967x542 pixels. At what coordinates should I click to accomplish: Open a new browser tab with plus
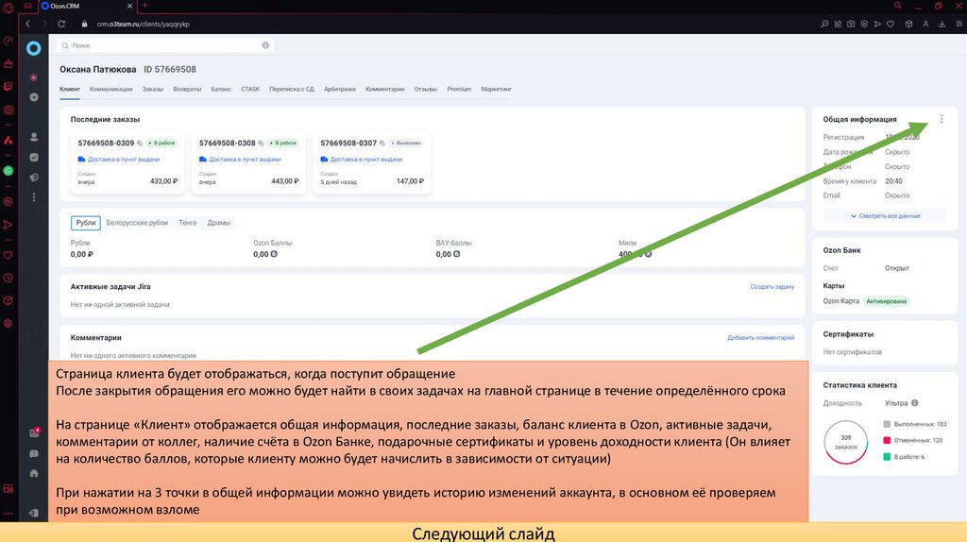tap(144, 6)
